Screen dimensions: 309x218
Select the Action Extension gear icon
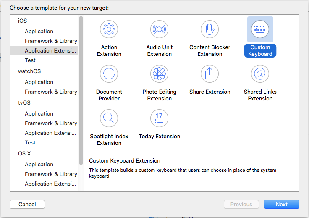109,29
